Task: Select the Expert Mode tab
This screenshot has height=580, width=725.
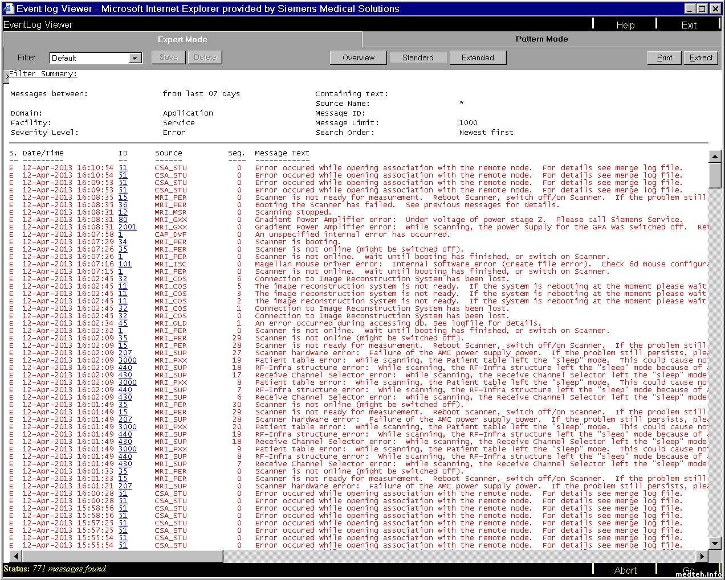Action: pos(182,39)
